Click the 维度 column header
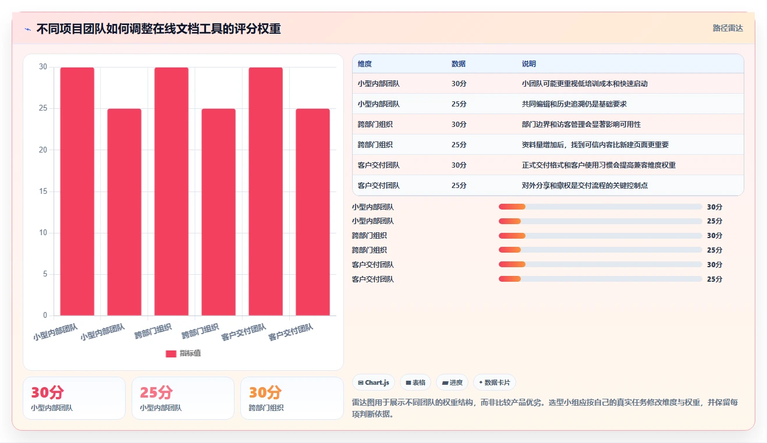This screenshot has height=443, width=767. [x=365, y=64]
